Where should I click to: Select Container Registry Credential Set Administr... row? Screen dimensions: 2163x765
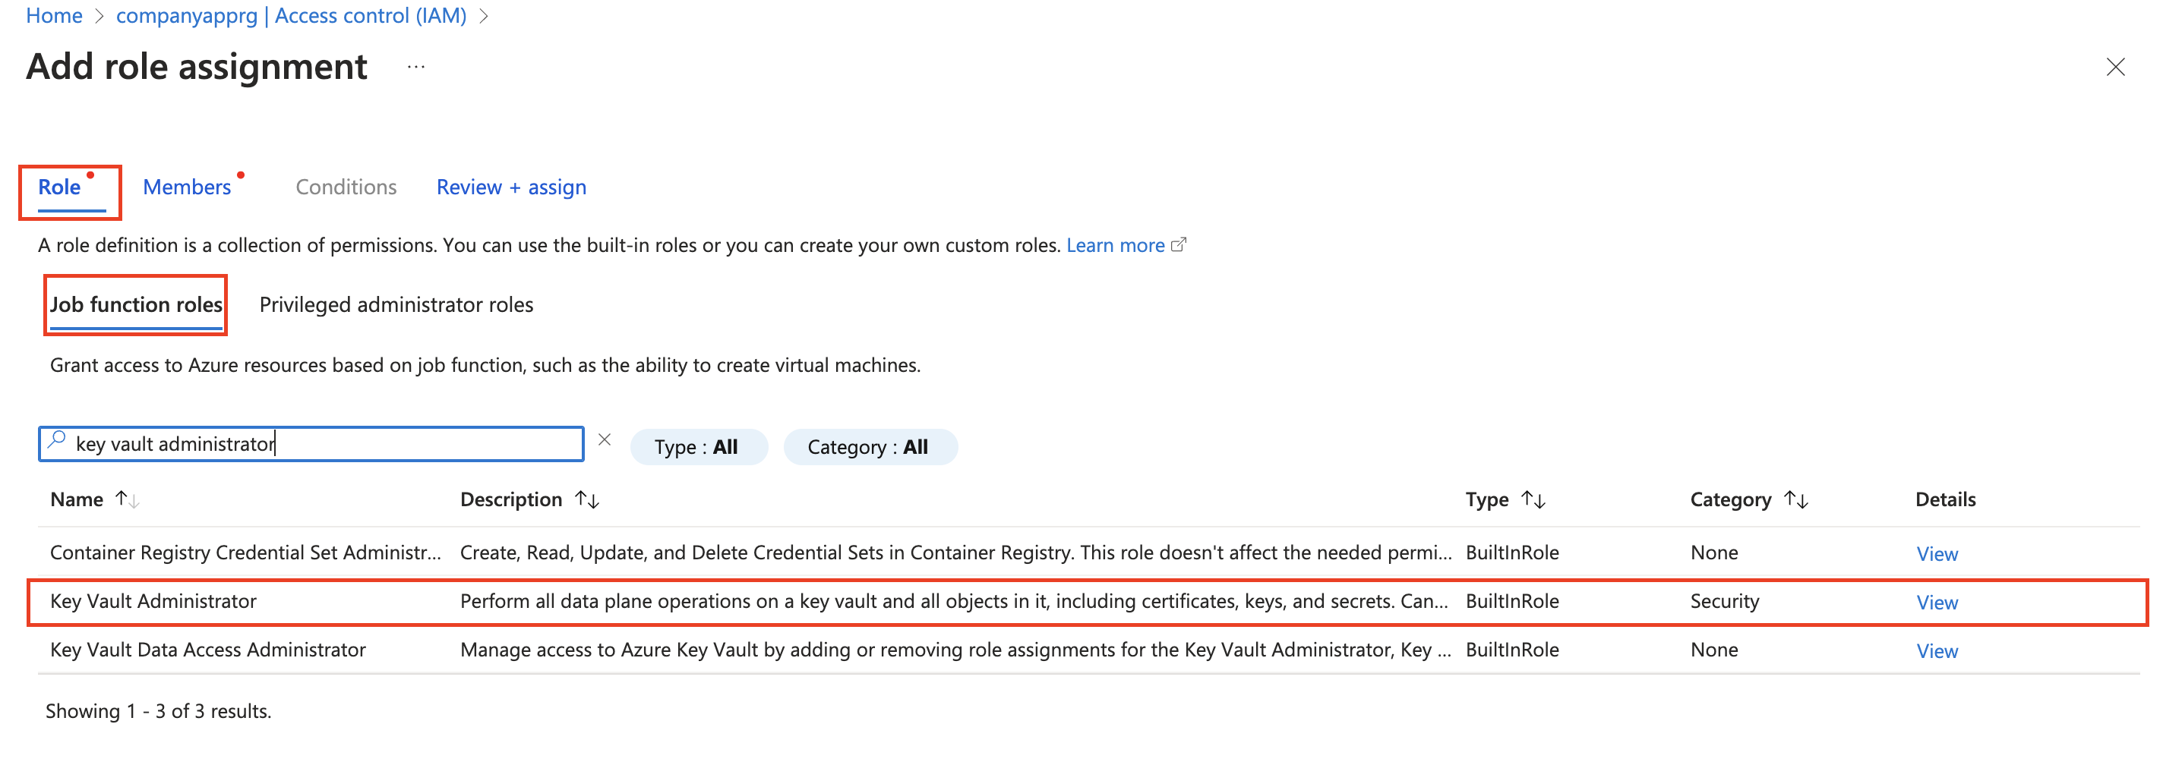tap(1088, 552)
